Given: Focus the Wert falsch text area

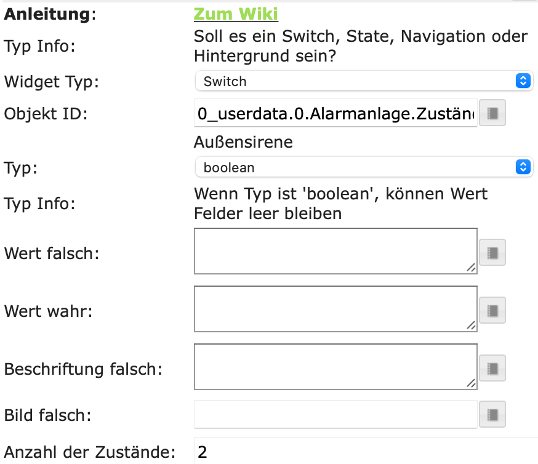Looking at the screenshot, I should [x=335, y=251].
